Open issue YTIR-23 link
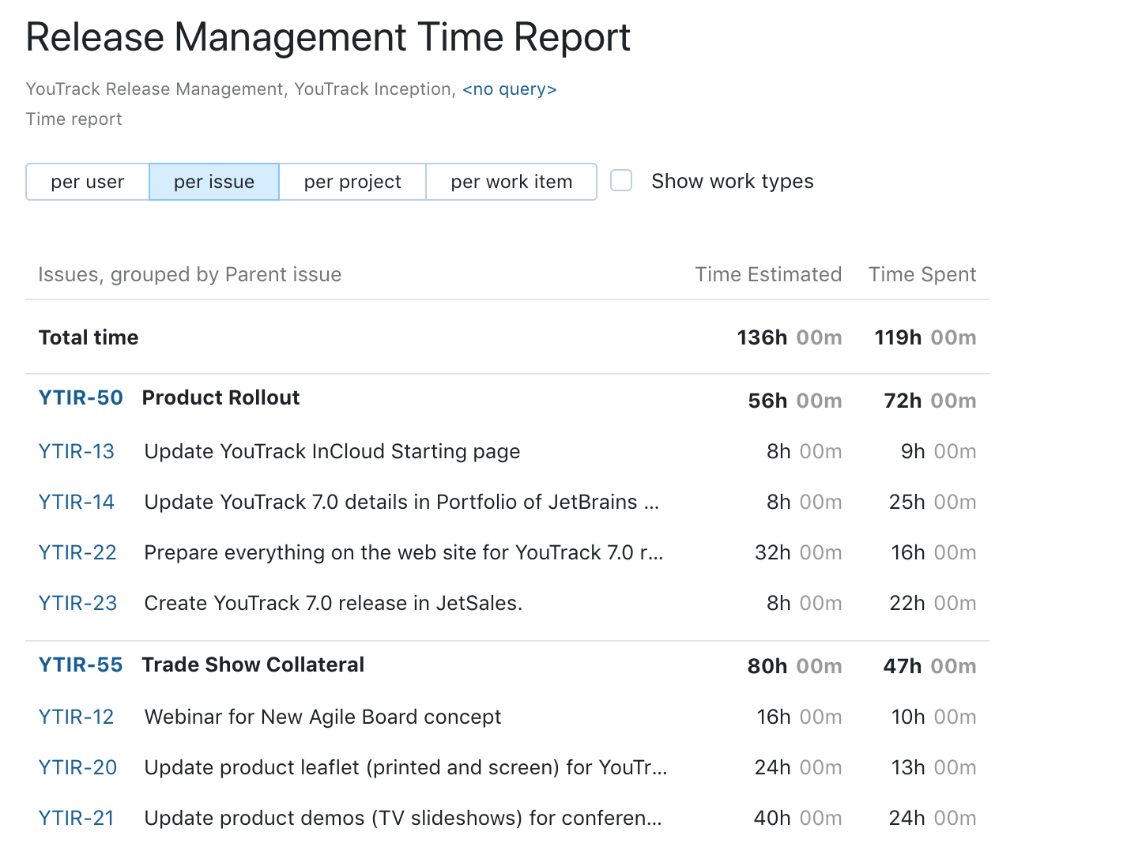 pos(77,603)
